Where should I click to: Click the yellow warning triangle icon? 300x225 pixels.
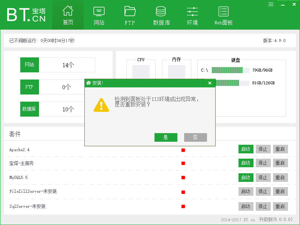tap(101, 105)
